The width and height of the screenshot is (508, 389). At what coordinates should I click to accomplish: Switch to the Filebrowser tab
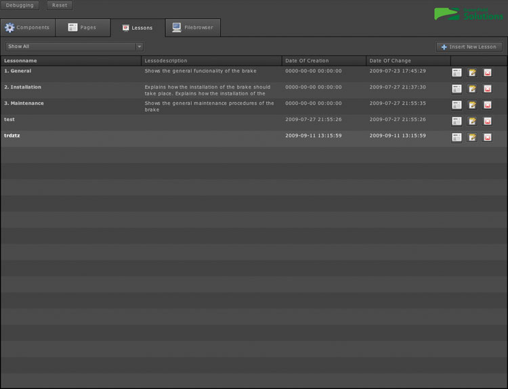(193, 28)
